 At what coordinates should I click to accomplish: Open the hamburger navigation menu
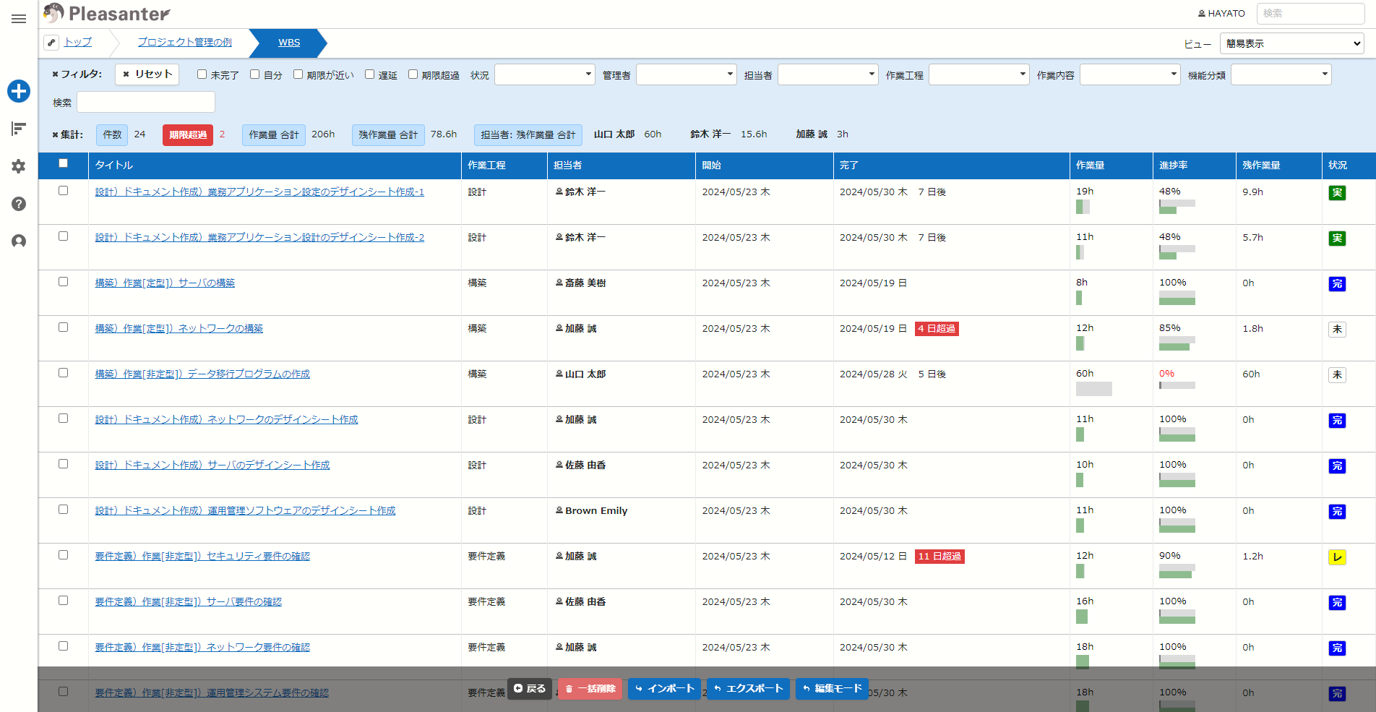(x=19, y=19)
